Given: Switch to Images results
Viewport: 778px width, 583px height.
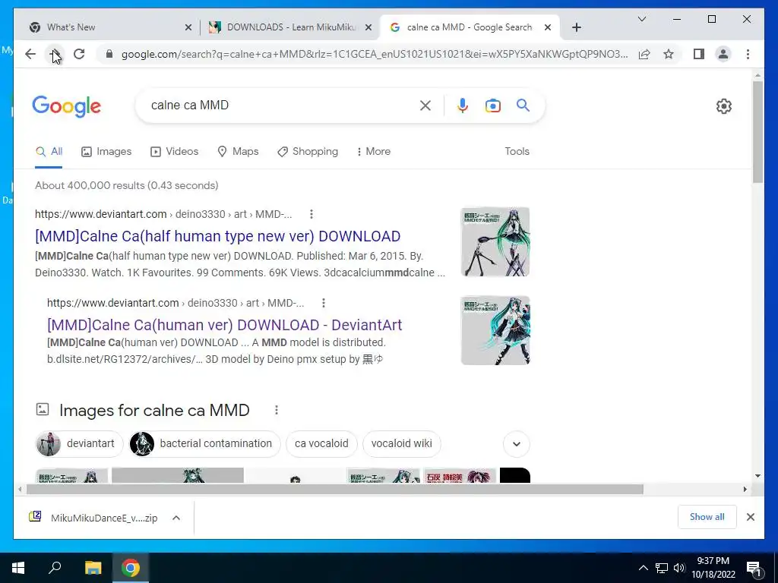Looking at the screenshot, I should click(x=106, y=151).
